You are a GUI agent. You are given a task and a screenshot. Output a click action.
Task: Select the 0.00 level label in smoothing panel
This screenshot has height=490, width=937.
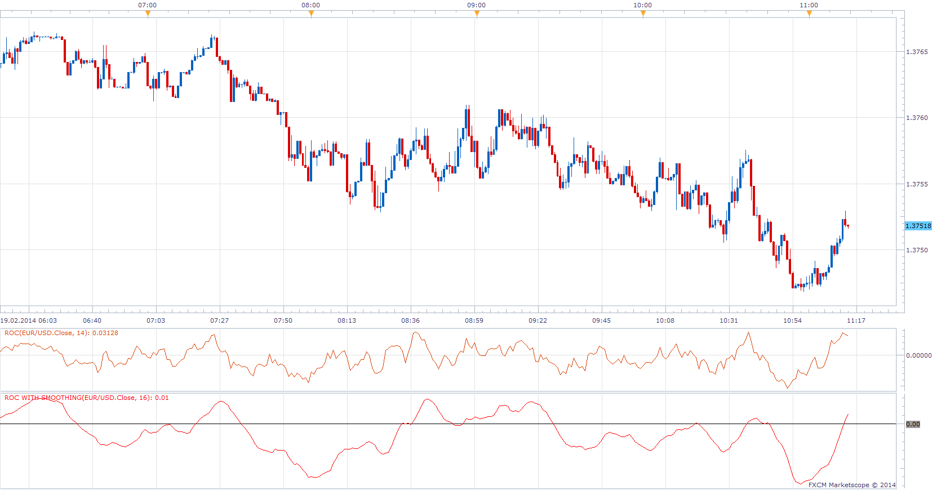(x=913, y=424)
